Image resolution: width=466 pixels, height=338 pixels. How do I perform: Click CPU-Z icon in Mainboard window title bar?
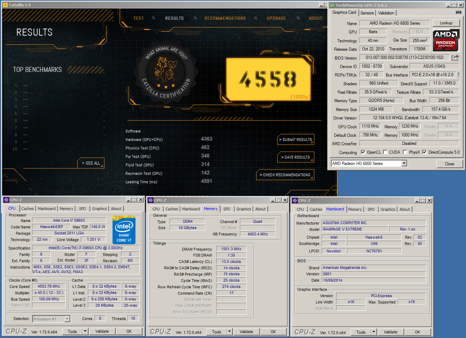(x=295, y=201)
